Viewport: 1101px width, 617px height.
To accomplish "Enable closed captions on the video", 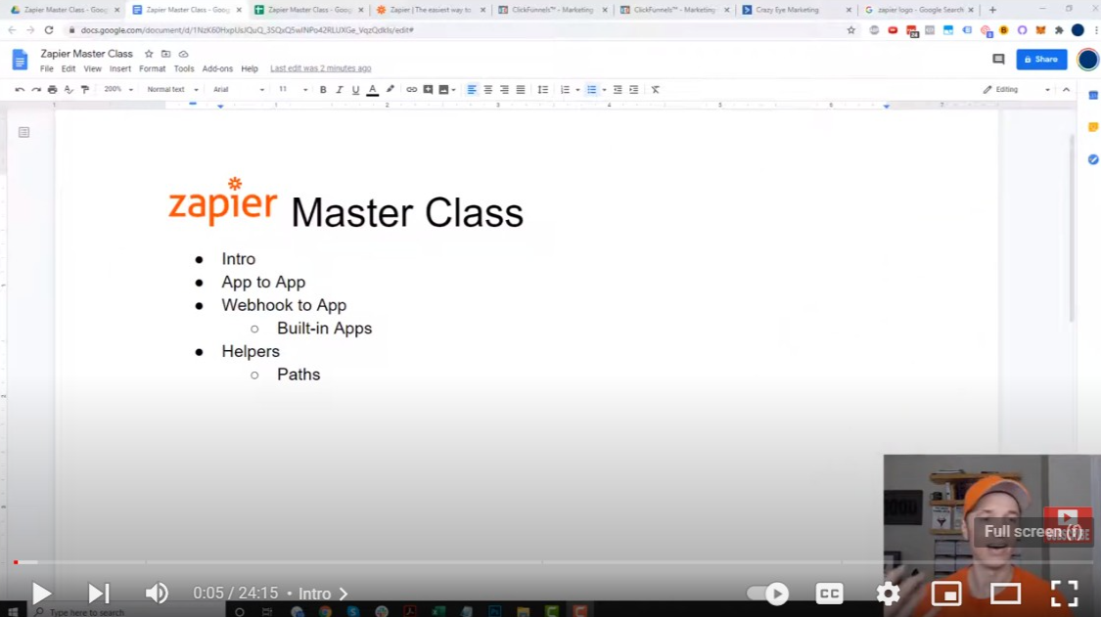I will [x=829, y=594].
